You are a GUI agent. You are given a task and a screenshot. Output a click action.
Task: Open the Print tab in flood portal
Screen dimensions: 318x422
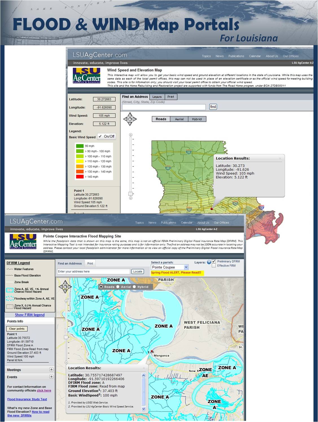pyautogui.click(x=90, y=263)
